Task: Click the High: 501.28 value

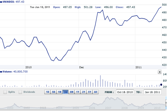Action: [x=88, y=7]
